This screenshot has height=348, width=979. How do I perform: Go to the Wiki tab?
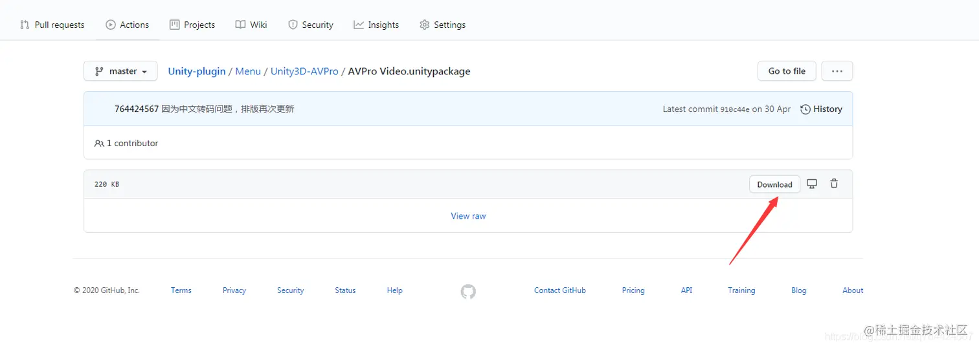(x=251, y=25)
